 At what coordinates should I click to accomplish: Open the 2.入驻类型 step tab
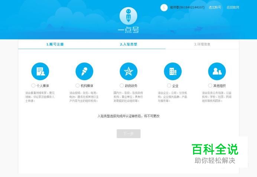128,44
